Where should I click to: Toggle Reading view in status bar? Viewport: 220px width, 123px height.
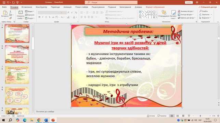(x=183, y=116)
